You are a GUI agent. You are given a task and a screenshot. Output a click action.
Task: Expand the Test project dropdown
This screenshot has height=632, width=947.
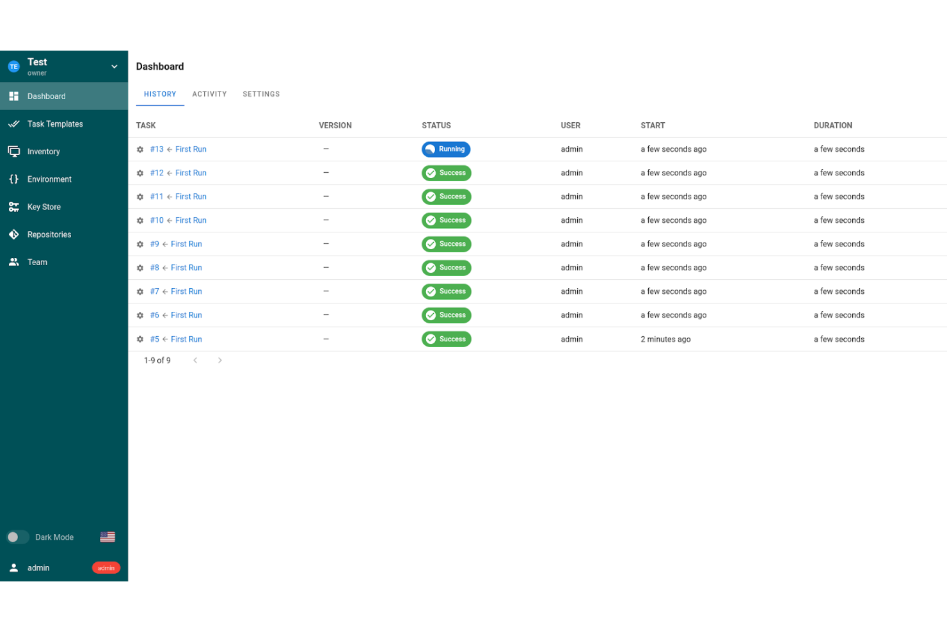(114, 66)
